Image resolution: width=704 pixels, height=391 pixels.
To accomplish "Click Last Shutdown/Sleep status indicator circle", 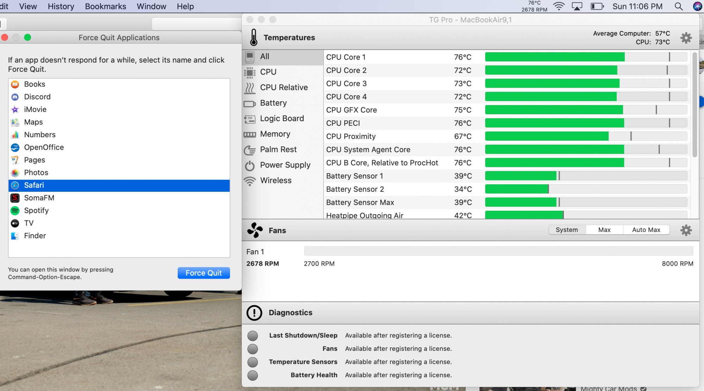I will click(252, 336).
